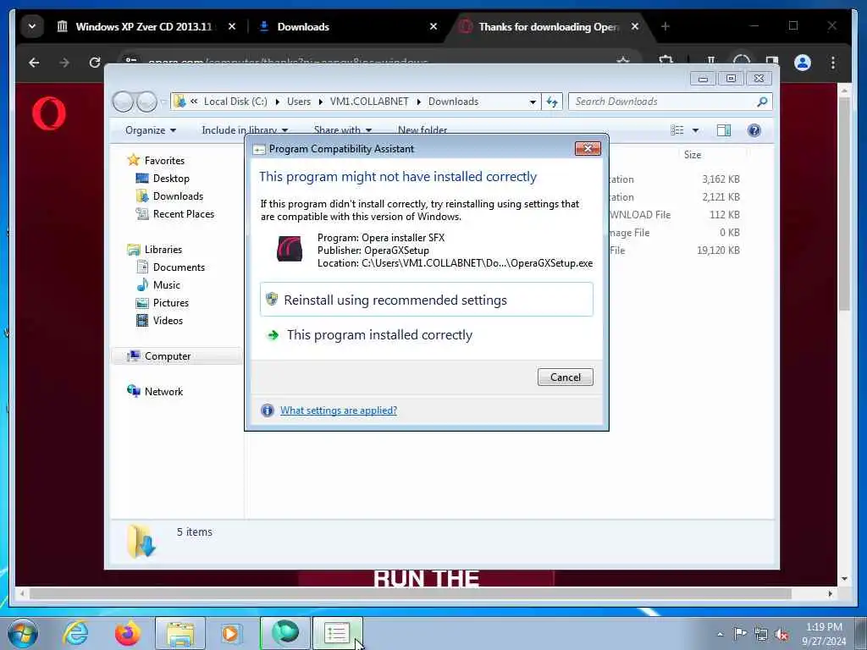Viewport: 867px width, 650px height.
Task: Open browser profile avatar
Action: [x=803, y=63]
